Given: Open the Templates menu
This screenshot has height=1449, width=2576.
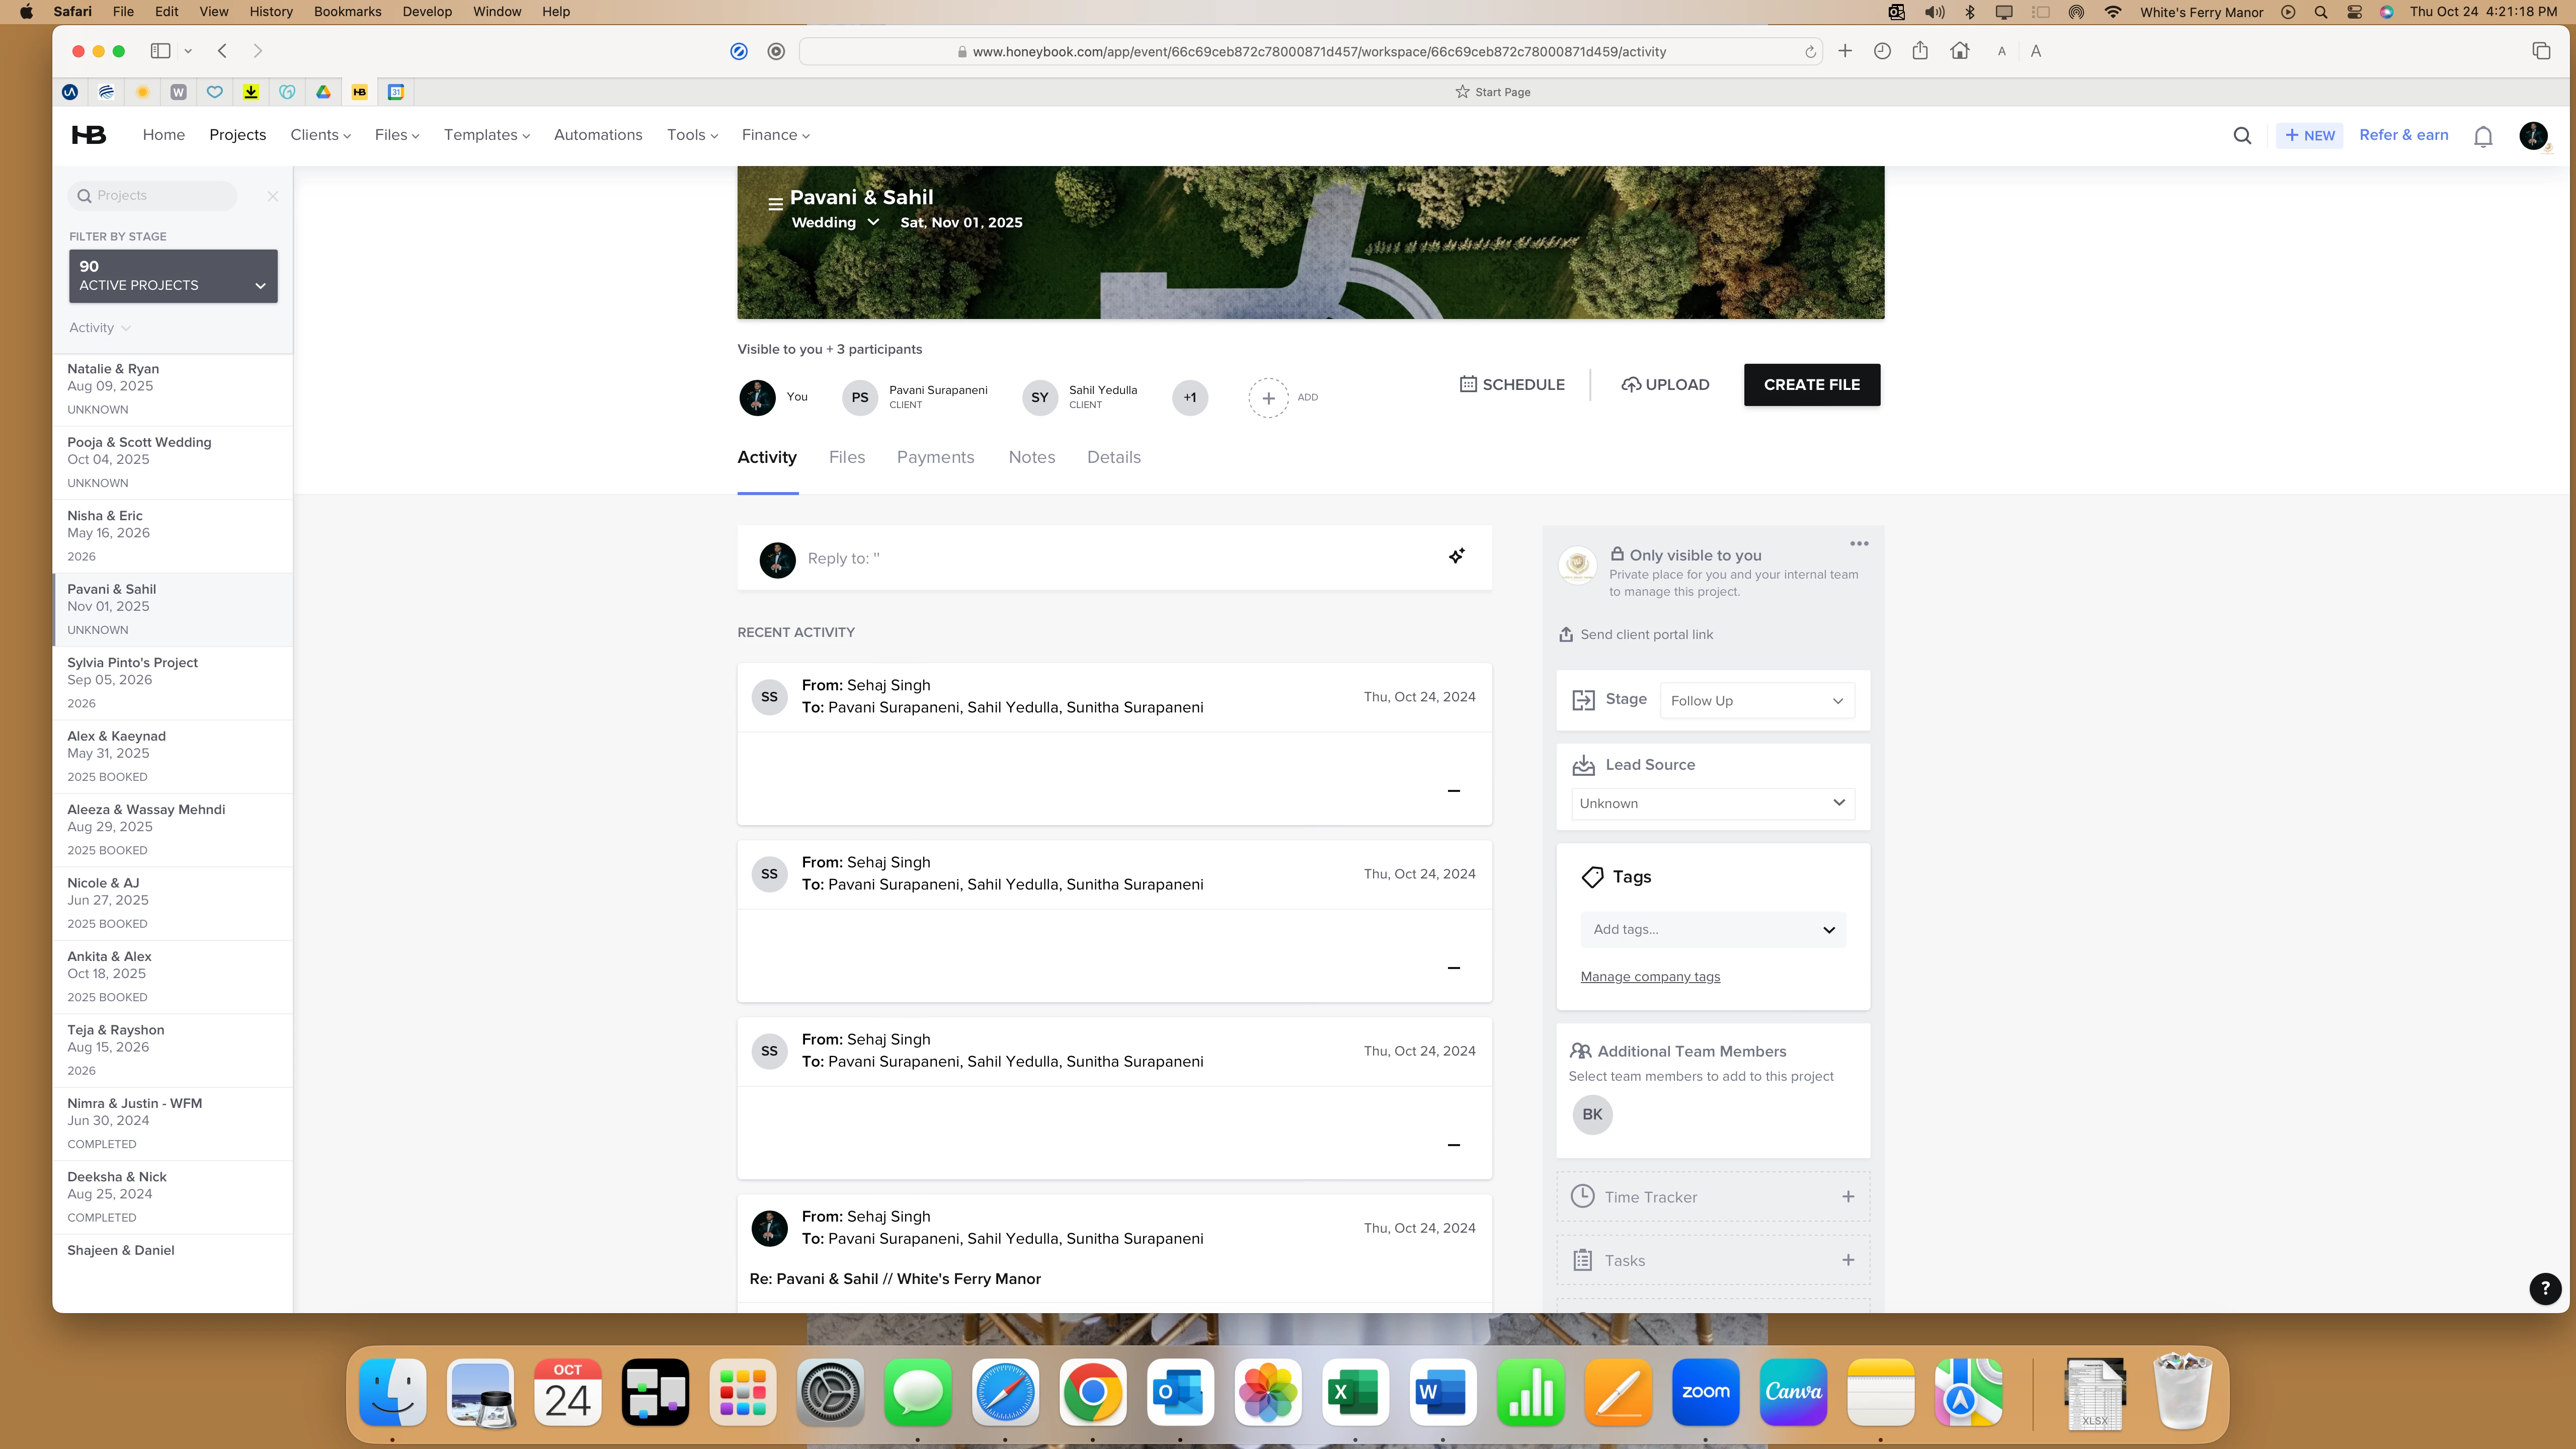Looking at the screenshot, I should [486, 135].
